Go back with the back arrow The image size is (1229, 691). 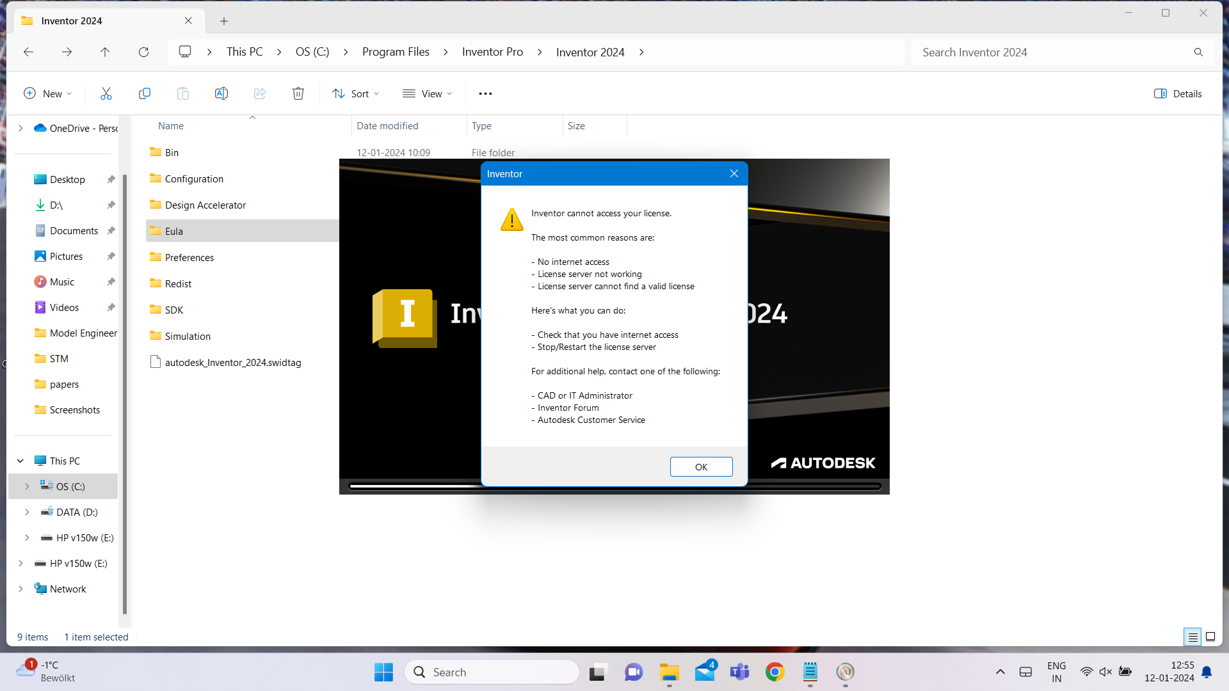28,52
